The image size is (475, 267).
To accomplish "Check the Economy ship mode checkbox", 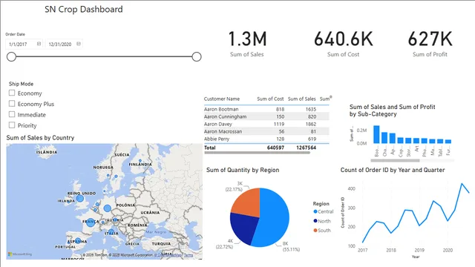I will (12, 93).
